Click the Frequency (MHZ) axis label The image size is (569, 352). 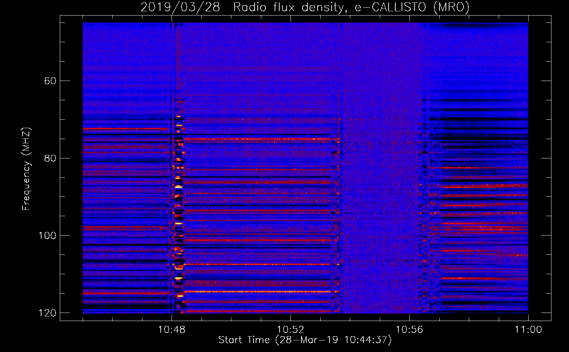26,169
